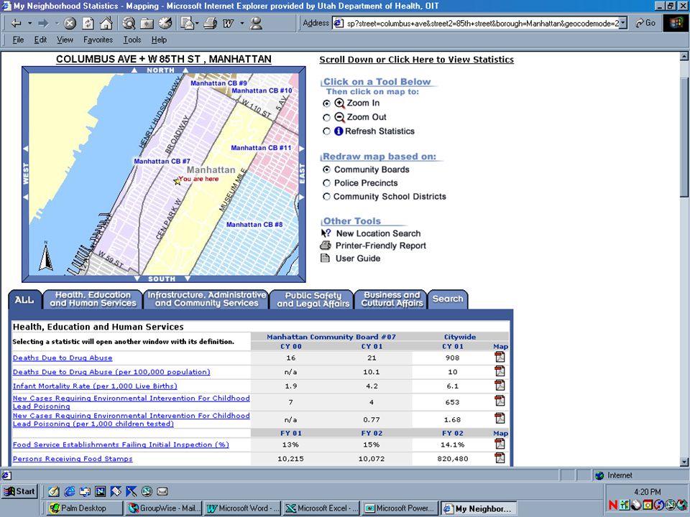The image size is (690, 517).
Task: Click the yellow star location marker on map
Action: click(x=177, y=181)
